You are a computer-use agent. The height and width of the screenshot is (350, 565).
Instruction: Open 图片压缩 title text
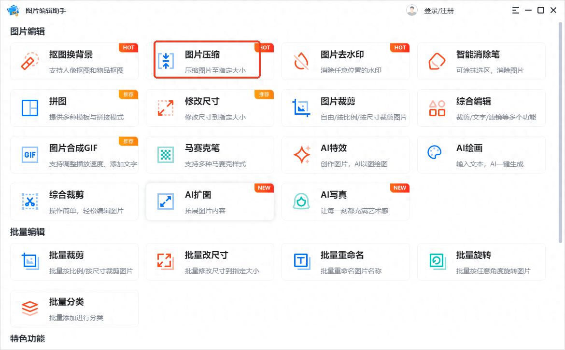click(202, 54)
